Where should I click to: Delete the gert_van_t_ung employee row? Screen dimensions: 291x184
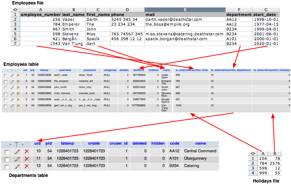pyautogui.click(x=18, y=106)
